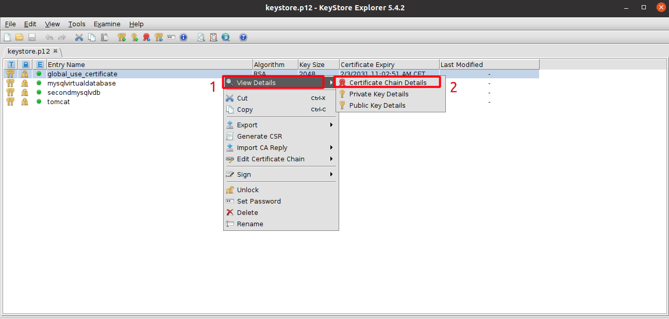Open a keystore using the folder icon

coord(20,37)
